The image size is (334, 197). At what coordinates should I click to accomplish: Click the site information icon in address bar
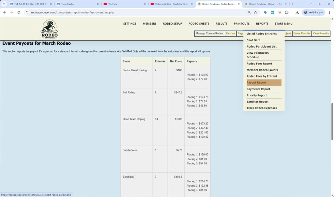click(27, 12)
